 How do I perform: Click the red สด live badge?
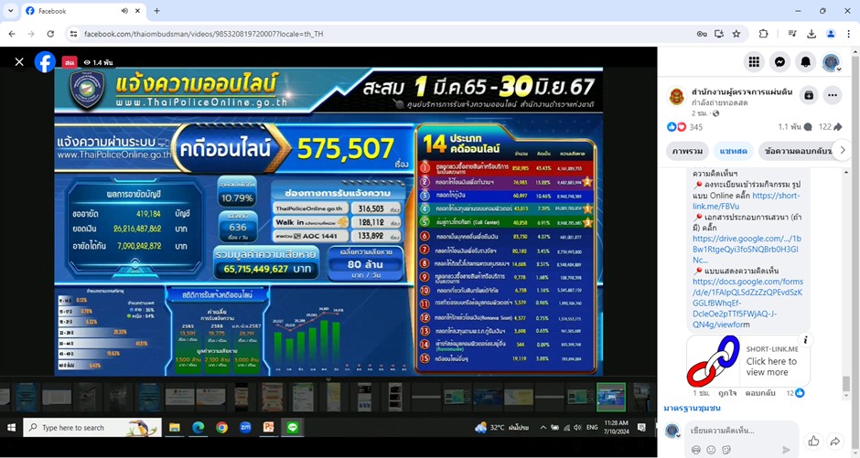point(70,62)
